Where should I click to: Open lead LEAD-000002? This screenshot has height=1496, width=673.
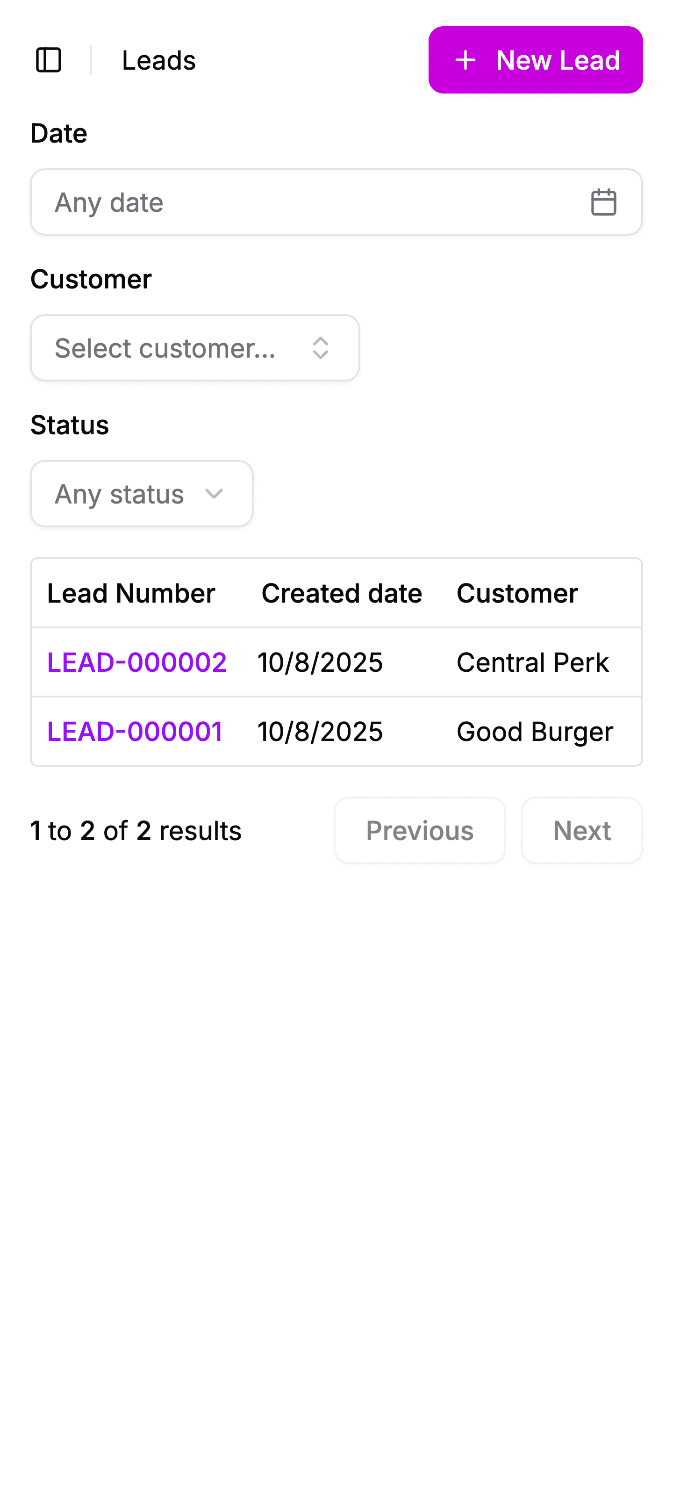[x=137, y=662]
